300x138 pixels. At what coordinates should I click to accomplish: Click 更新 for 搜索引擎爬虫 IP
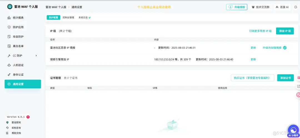(253, 59)
